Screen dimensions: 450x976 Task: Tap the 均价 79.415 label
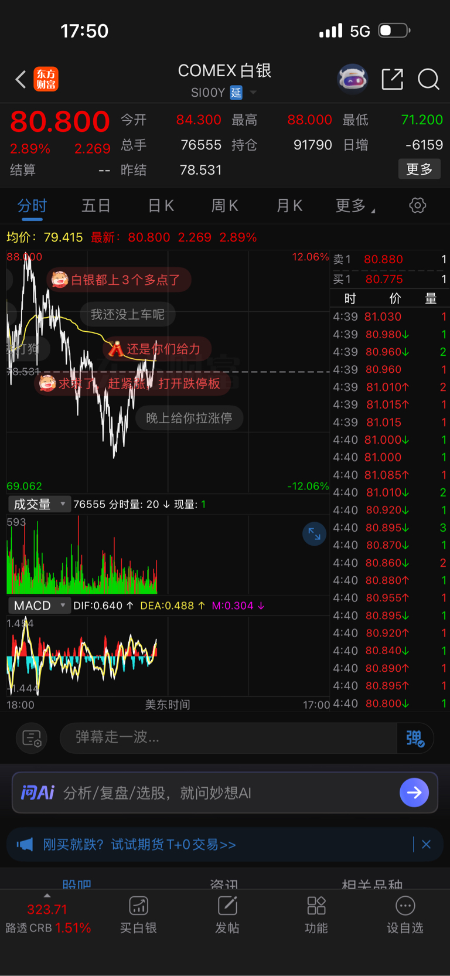click(45, 237)
